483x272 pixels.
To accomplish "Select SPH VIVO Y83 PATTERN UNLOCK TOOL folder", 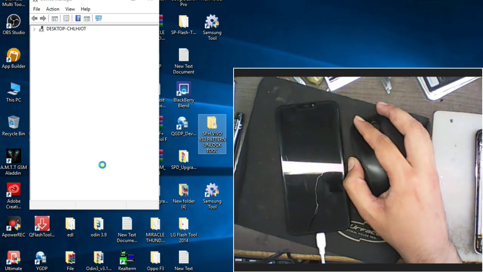I will 212,134.
